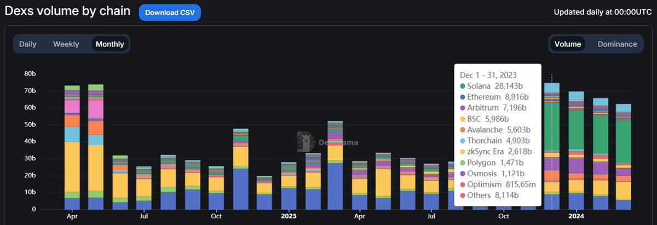Click the 10b y-axis label
This screenshot has height=225, width=657.
tap(30, 192)
